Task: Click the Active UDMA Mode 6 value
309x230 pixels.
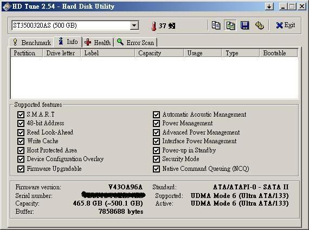Action: click(240, 203)
